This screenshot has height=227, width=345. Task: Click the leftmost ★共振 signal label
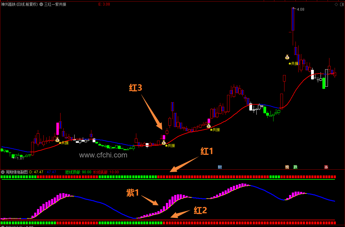(64, 143)
